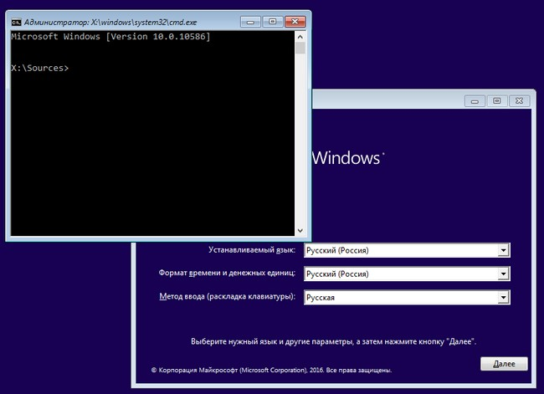Close the Windows Setup window
The image size is (544, 394).
click(x=519, y=101)
